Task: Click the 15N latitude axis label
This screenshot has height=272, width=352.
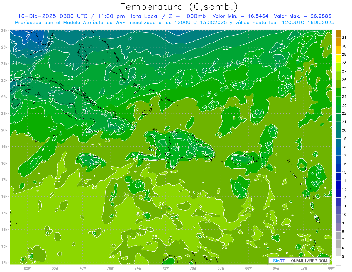Action: click(x=4, y=213)
